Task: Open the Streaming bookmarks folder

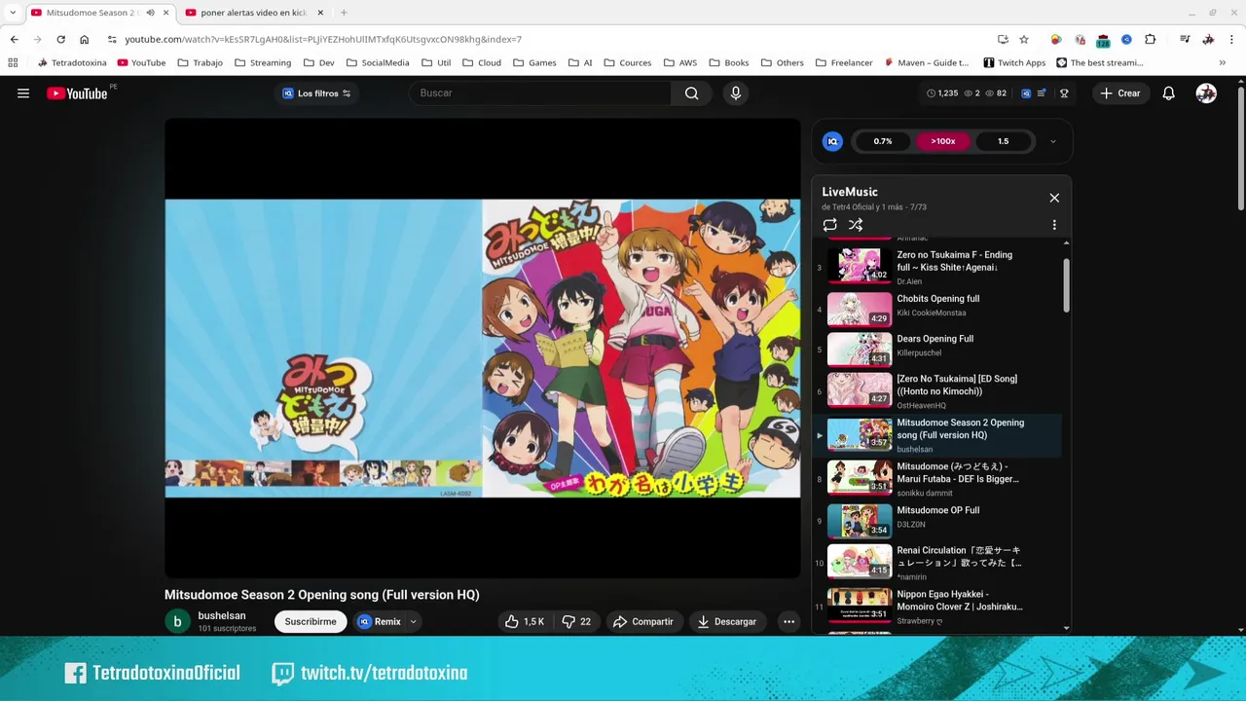Action: (261, 62)
